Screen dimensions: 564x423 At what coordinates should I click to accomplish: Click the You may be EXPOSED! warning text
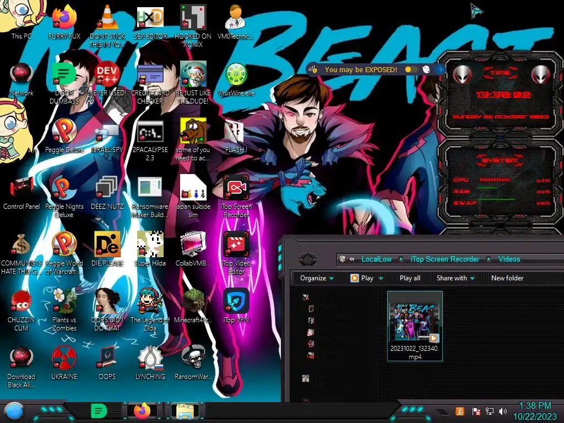coord(361,69)
